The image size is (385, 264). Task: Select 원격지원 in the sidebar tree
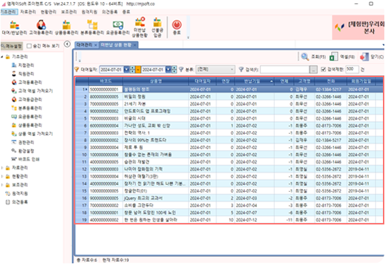tap(17, 194)
